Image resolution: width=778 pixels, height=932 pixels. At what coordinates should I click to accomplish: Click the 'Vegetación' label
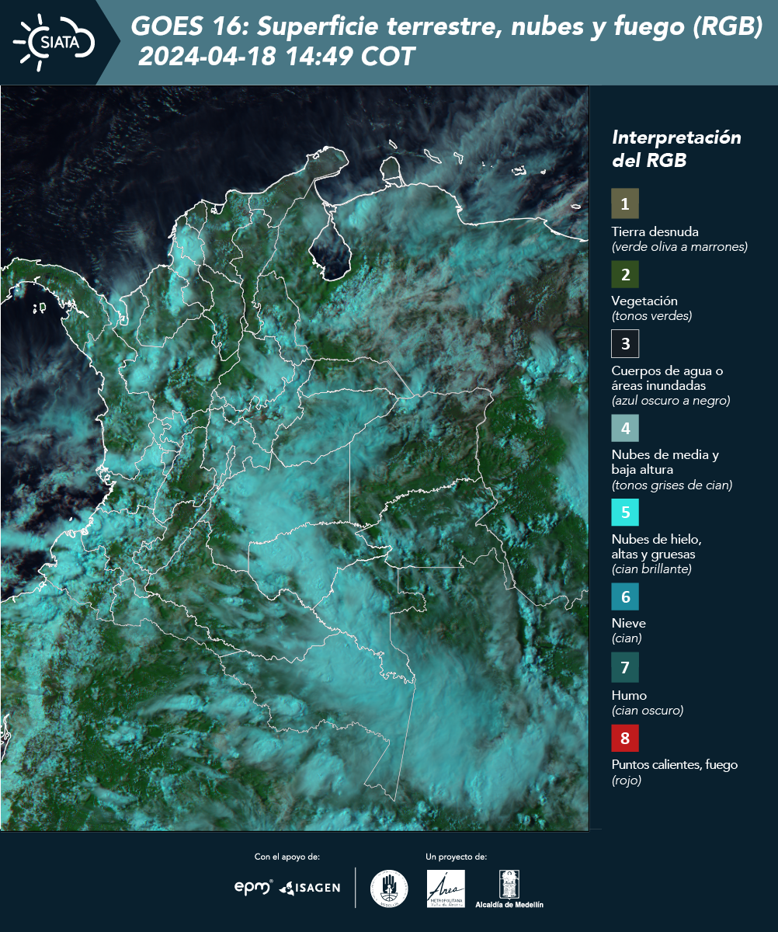coord(644,301)
